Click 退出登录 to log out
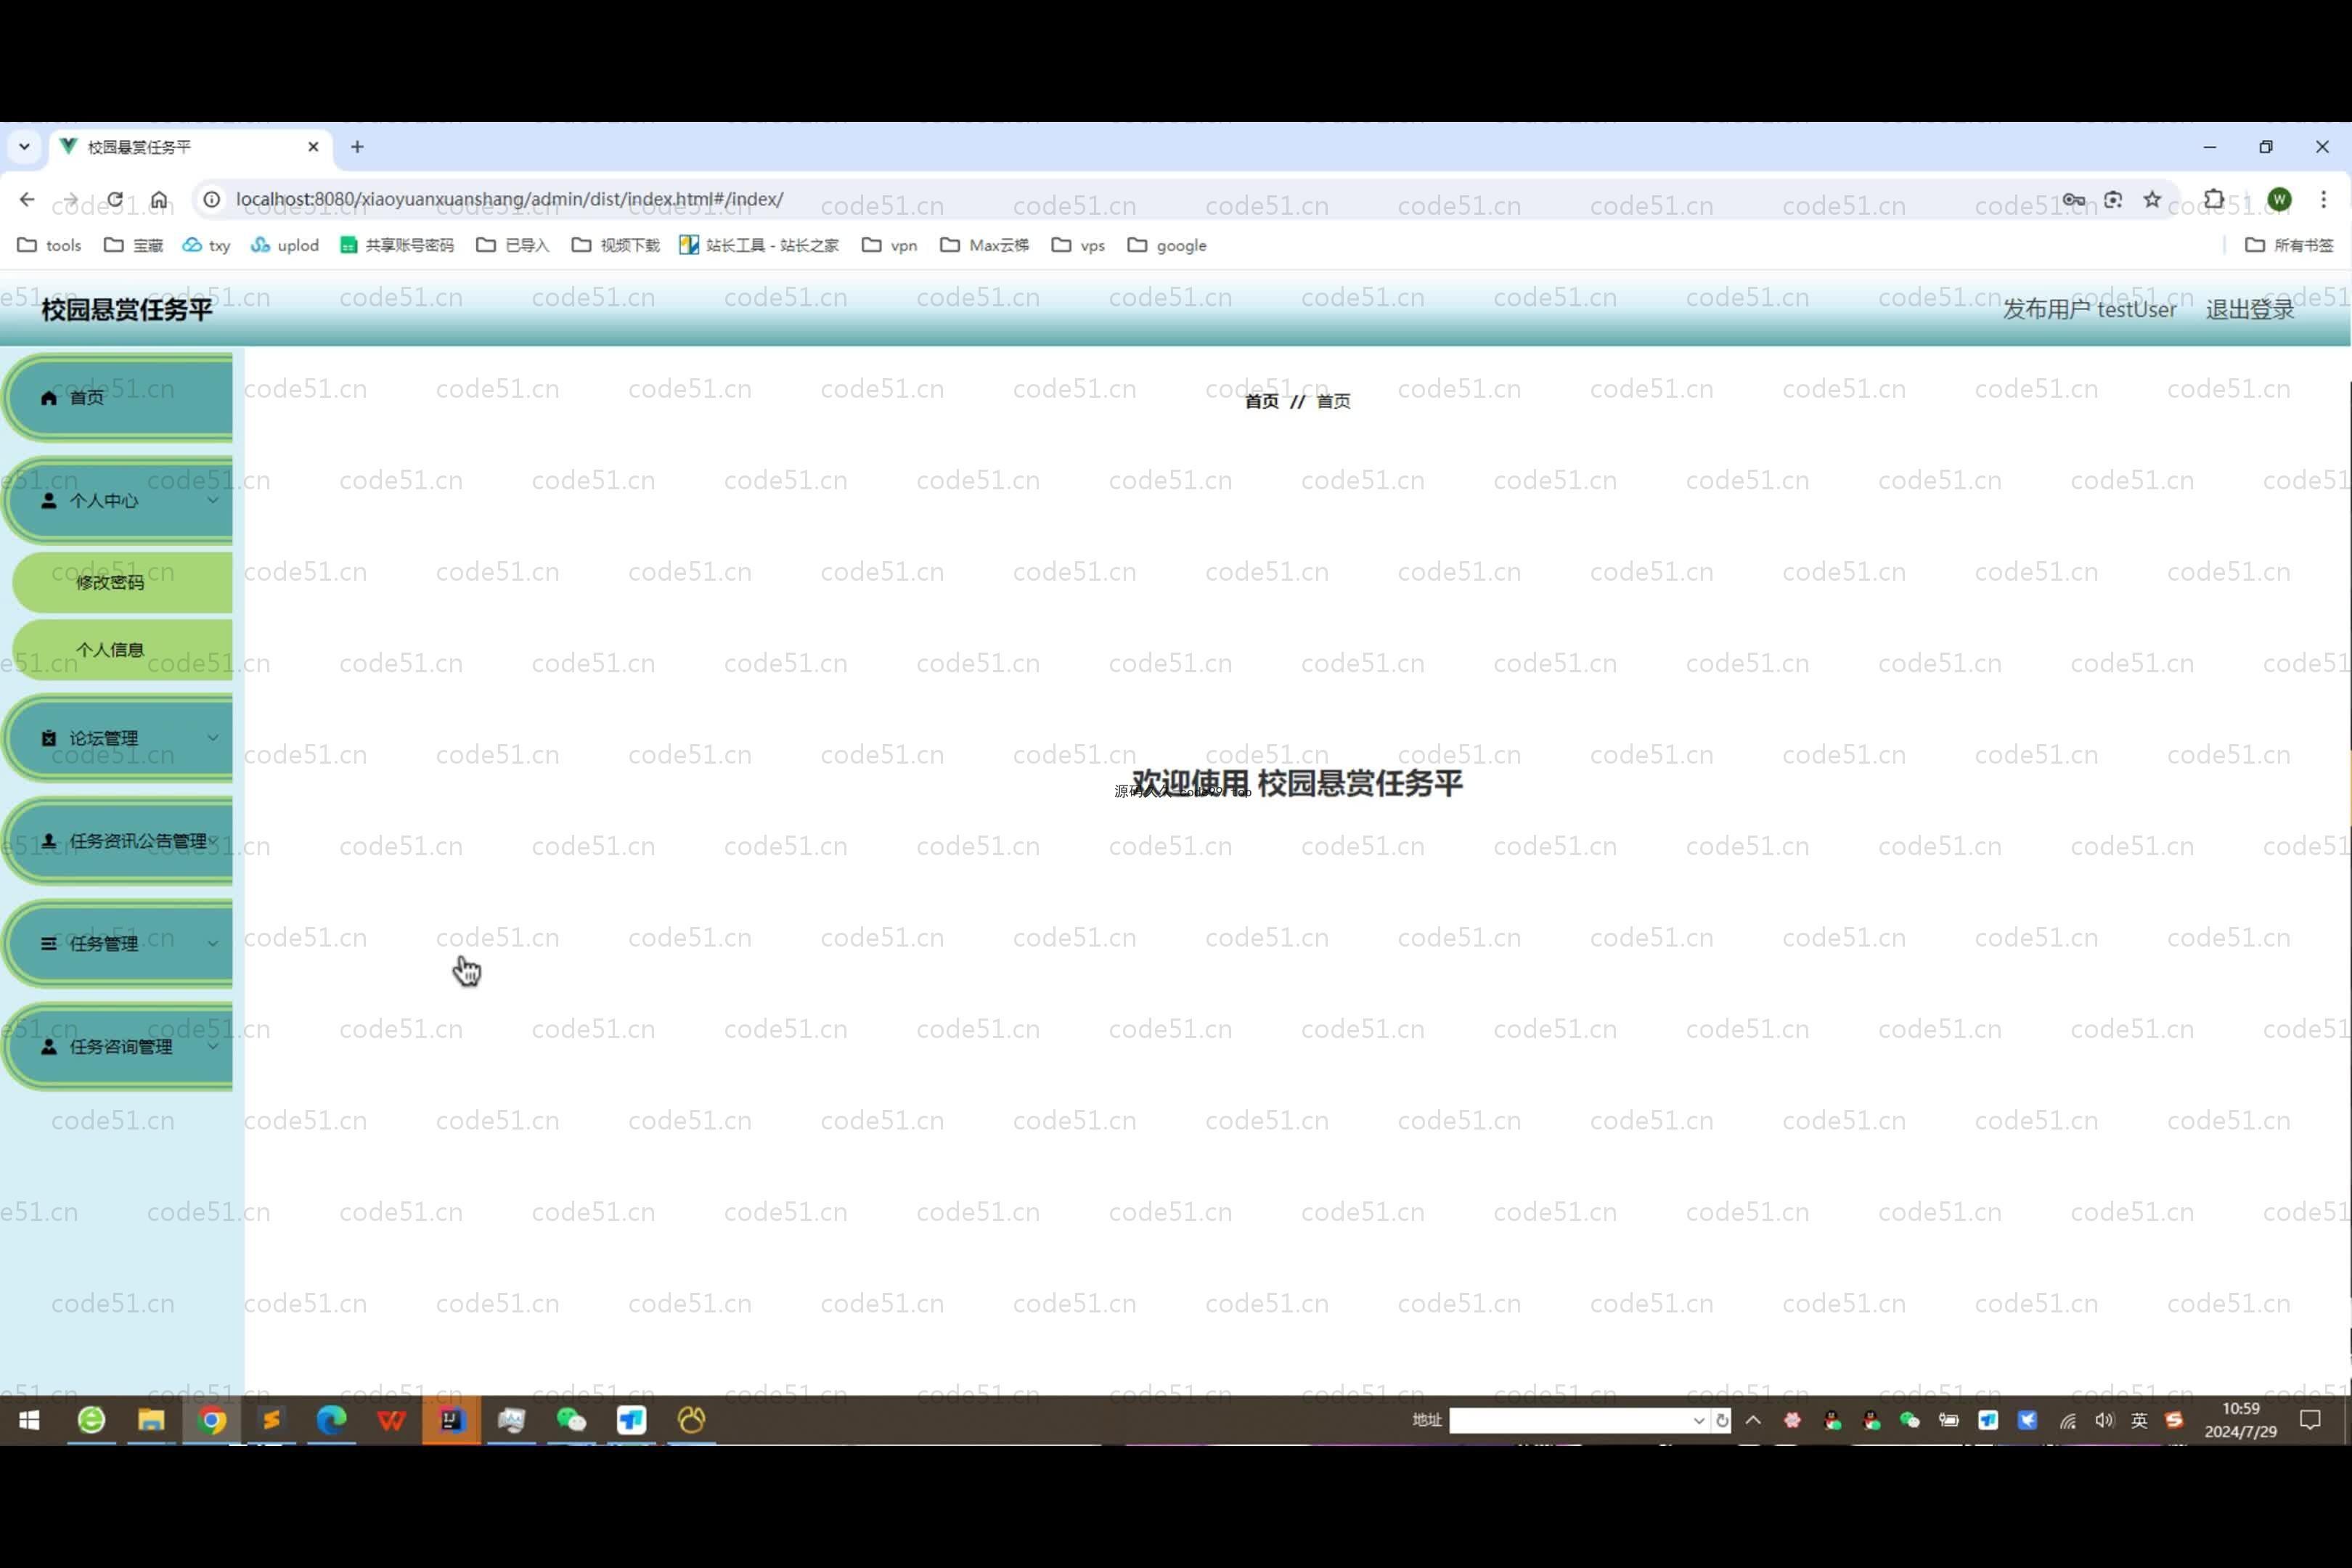 [x=2249, y=310]
